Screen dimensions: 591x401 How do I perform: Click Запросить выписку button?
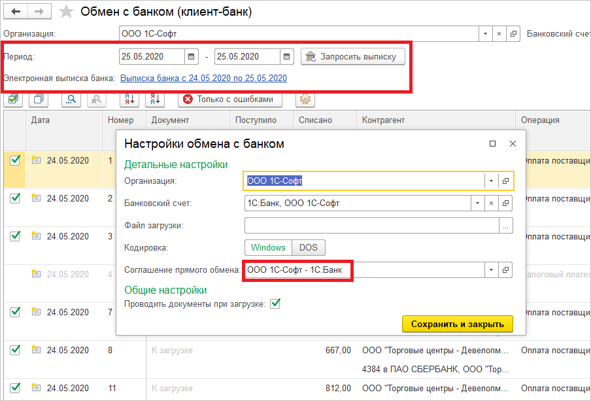tap(353, 57)
